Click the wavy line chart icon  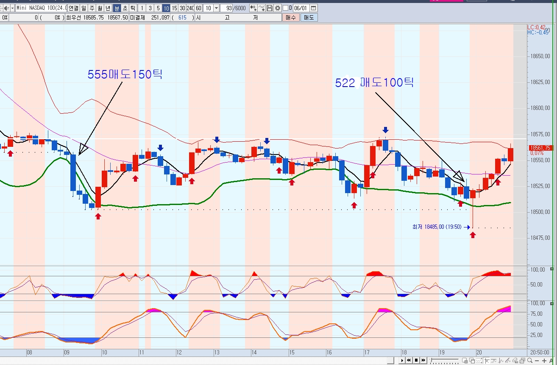click(x=493, y=360)
